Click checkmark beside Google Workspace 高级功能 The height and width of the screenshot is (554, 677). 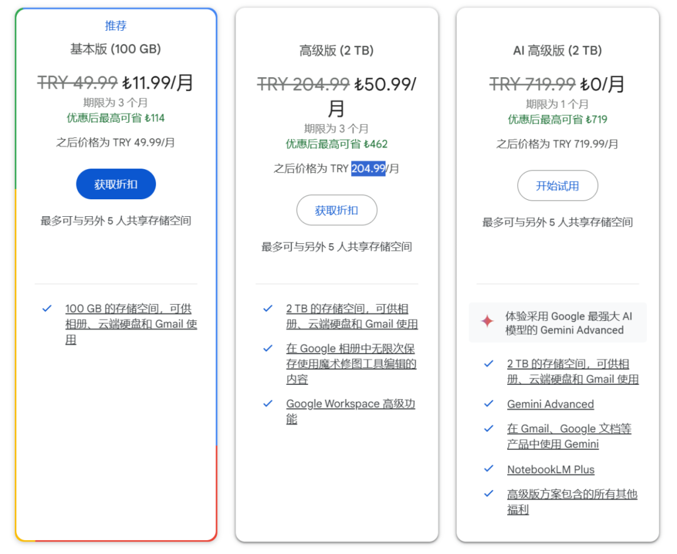268,404
